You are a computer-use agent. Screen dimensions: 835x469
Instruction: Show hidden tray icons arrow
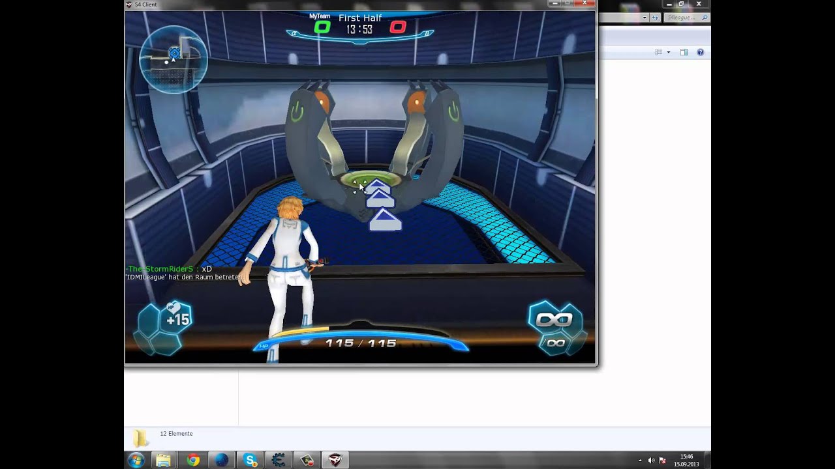[640, 461]
